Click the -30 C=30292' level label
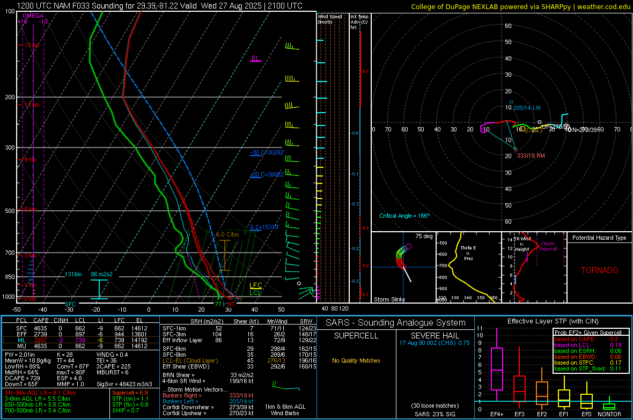 267,152
